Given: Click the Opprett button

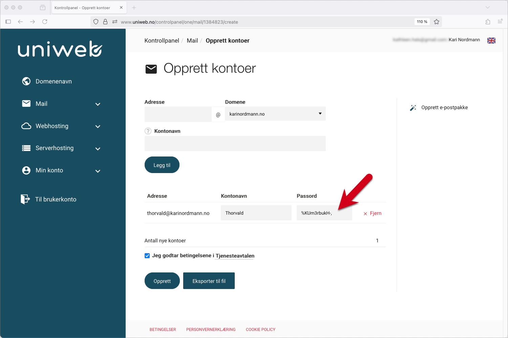Looking at the screenshot, I should pyautogui.click(x=162, y=281).
